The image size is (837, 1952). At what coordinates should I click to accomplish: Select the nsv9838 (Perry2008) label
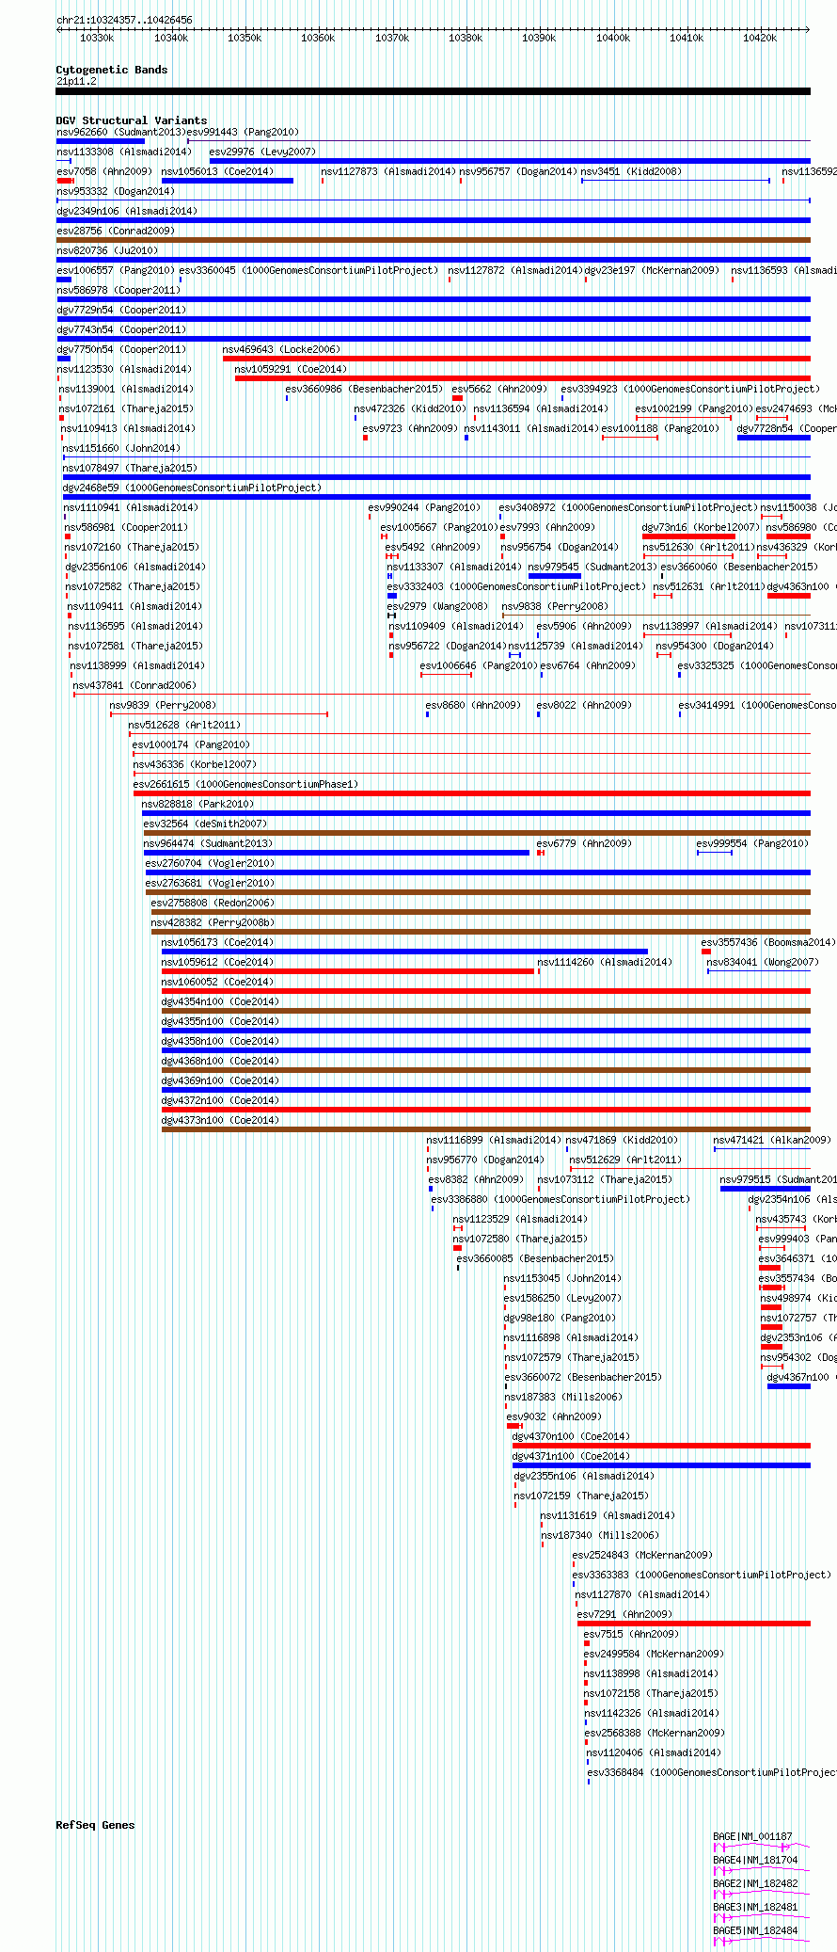[x=555, y=607]
